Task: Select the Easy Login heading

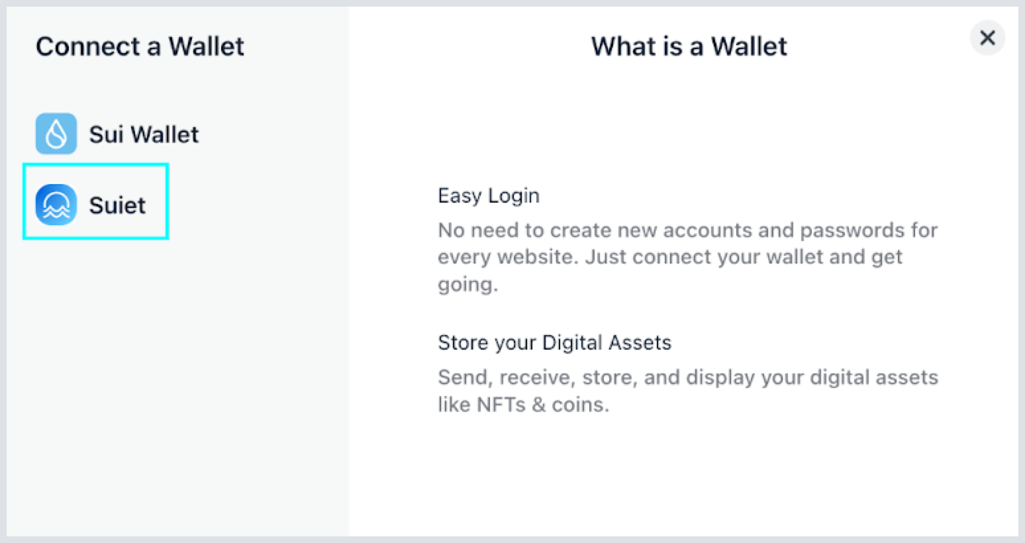Action: (x=489, y=195)
